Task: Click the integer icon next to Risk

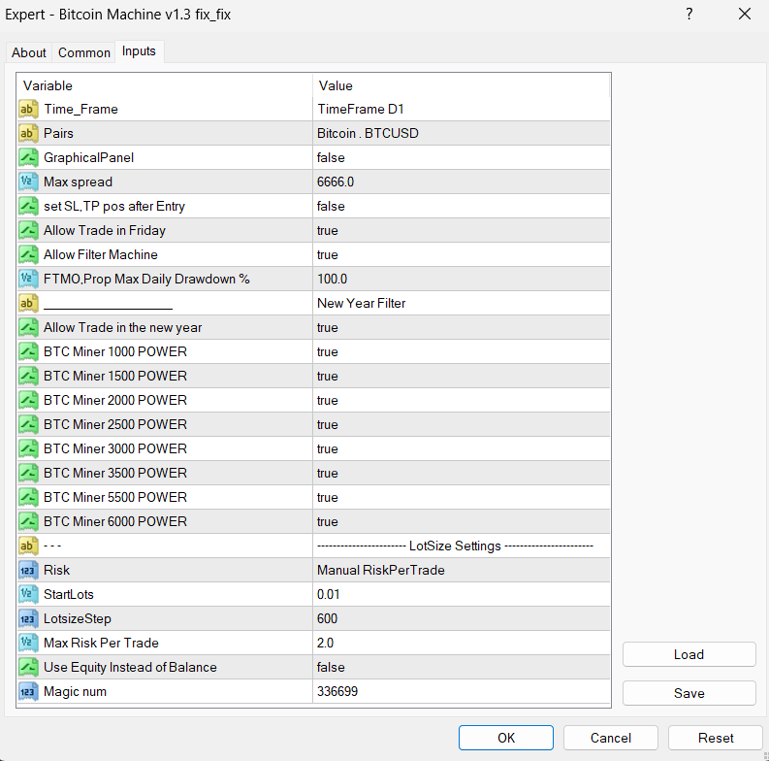Action: click(28, 571)
